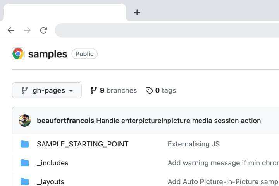Image resolution: width=279 pixels, height=186 pixels.
Task: Click the tag icon next to tags
Action: 149,90
